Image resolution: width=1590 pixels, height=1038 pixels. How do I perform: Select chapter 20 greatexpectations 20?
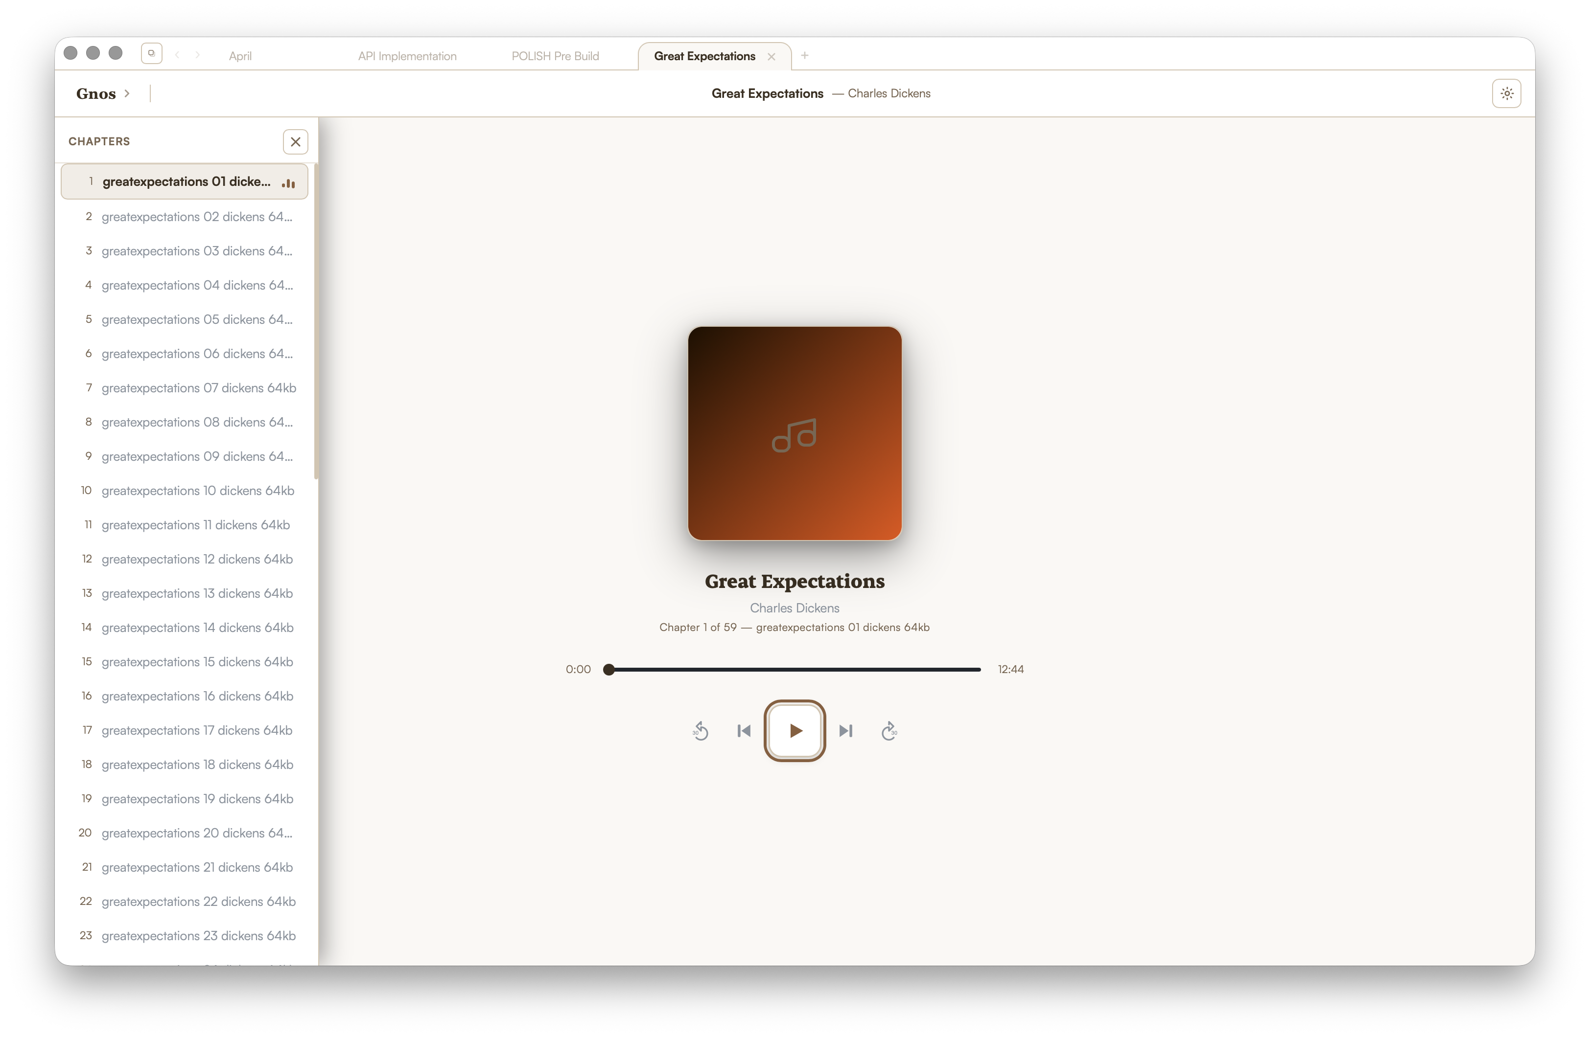click(185, 833)
